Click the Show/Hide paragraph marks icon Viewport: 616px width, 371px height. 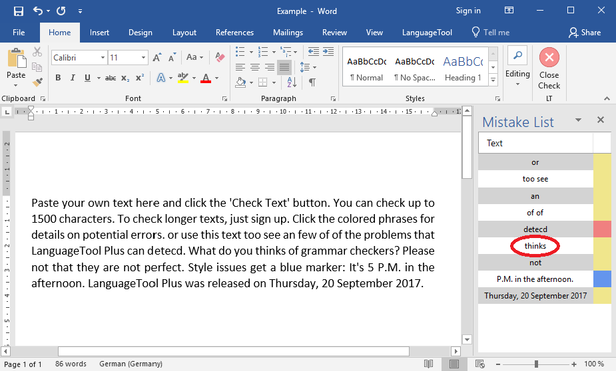312,82
